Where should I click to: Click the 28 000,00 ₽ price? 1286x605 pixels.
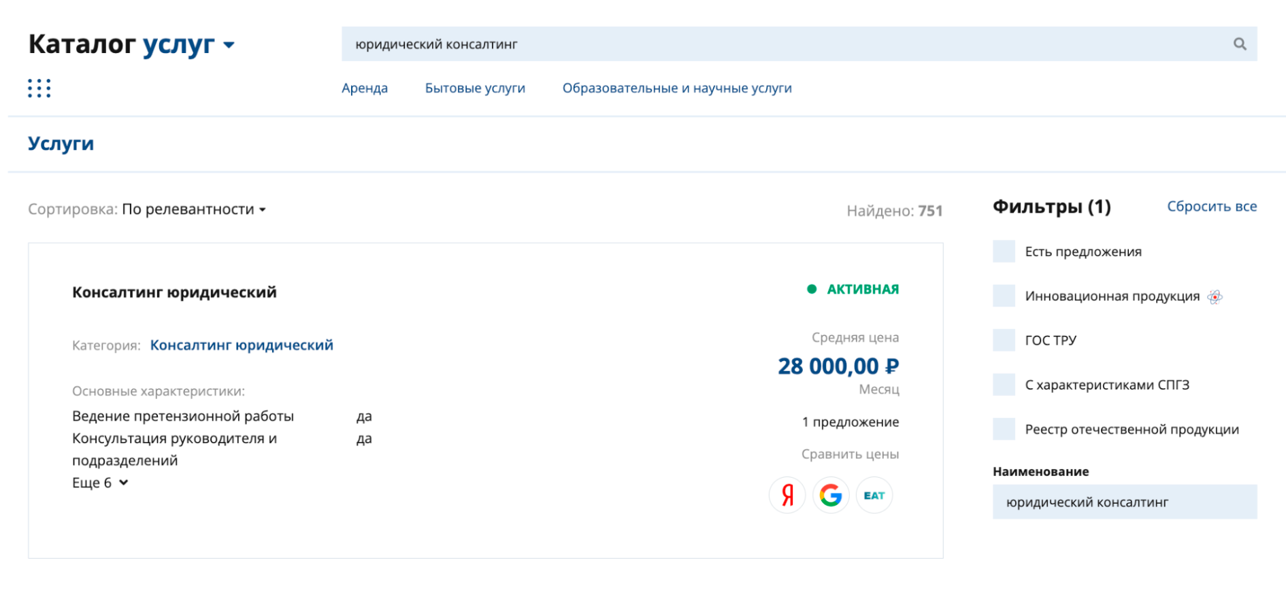838,366
